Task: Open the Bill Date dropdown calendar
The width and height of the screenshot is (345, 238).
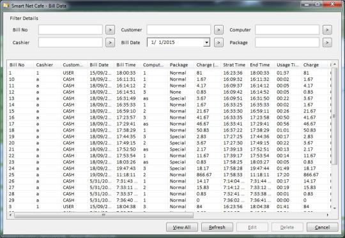Action: pos(206,42)
